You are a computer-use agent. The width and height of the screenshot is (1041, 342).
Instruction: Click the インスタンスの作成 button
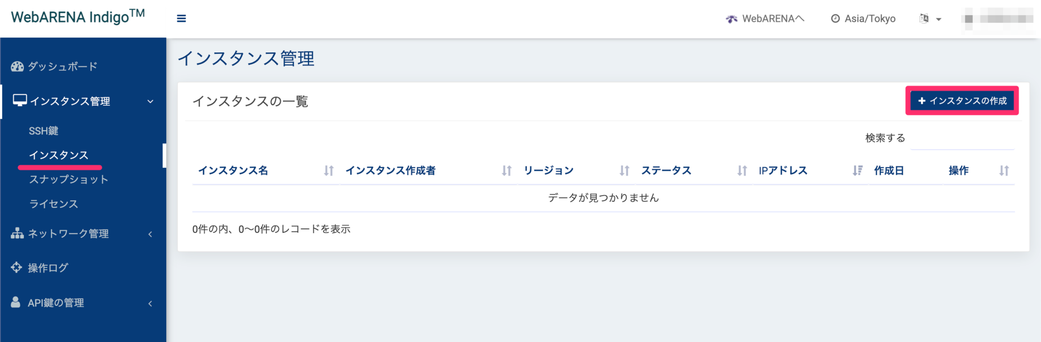coord(962,101)
